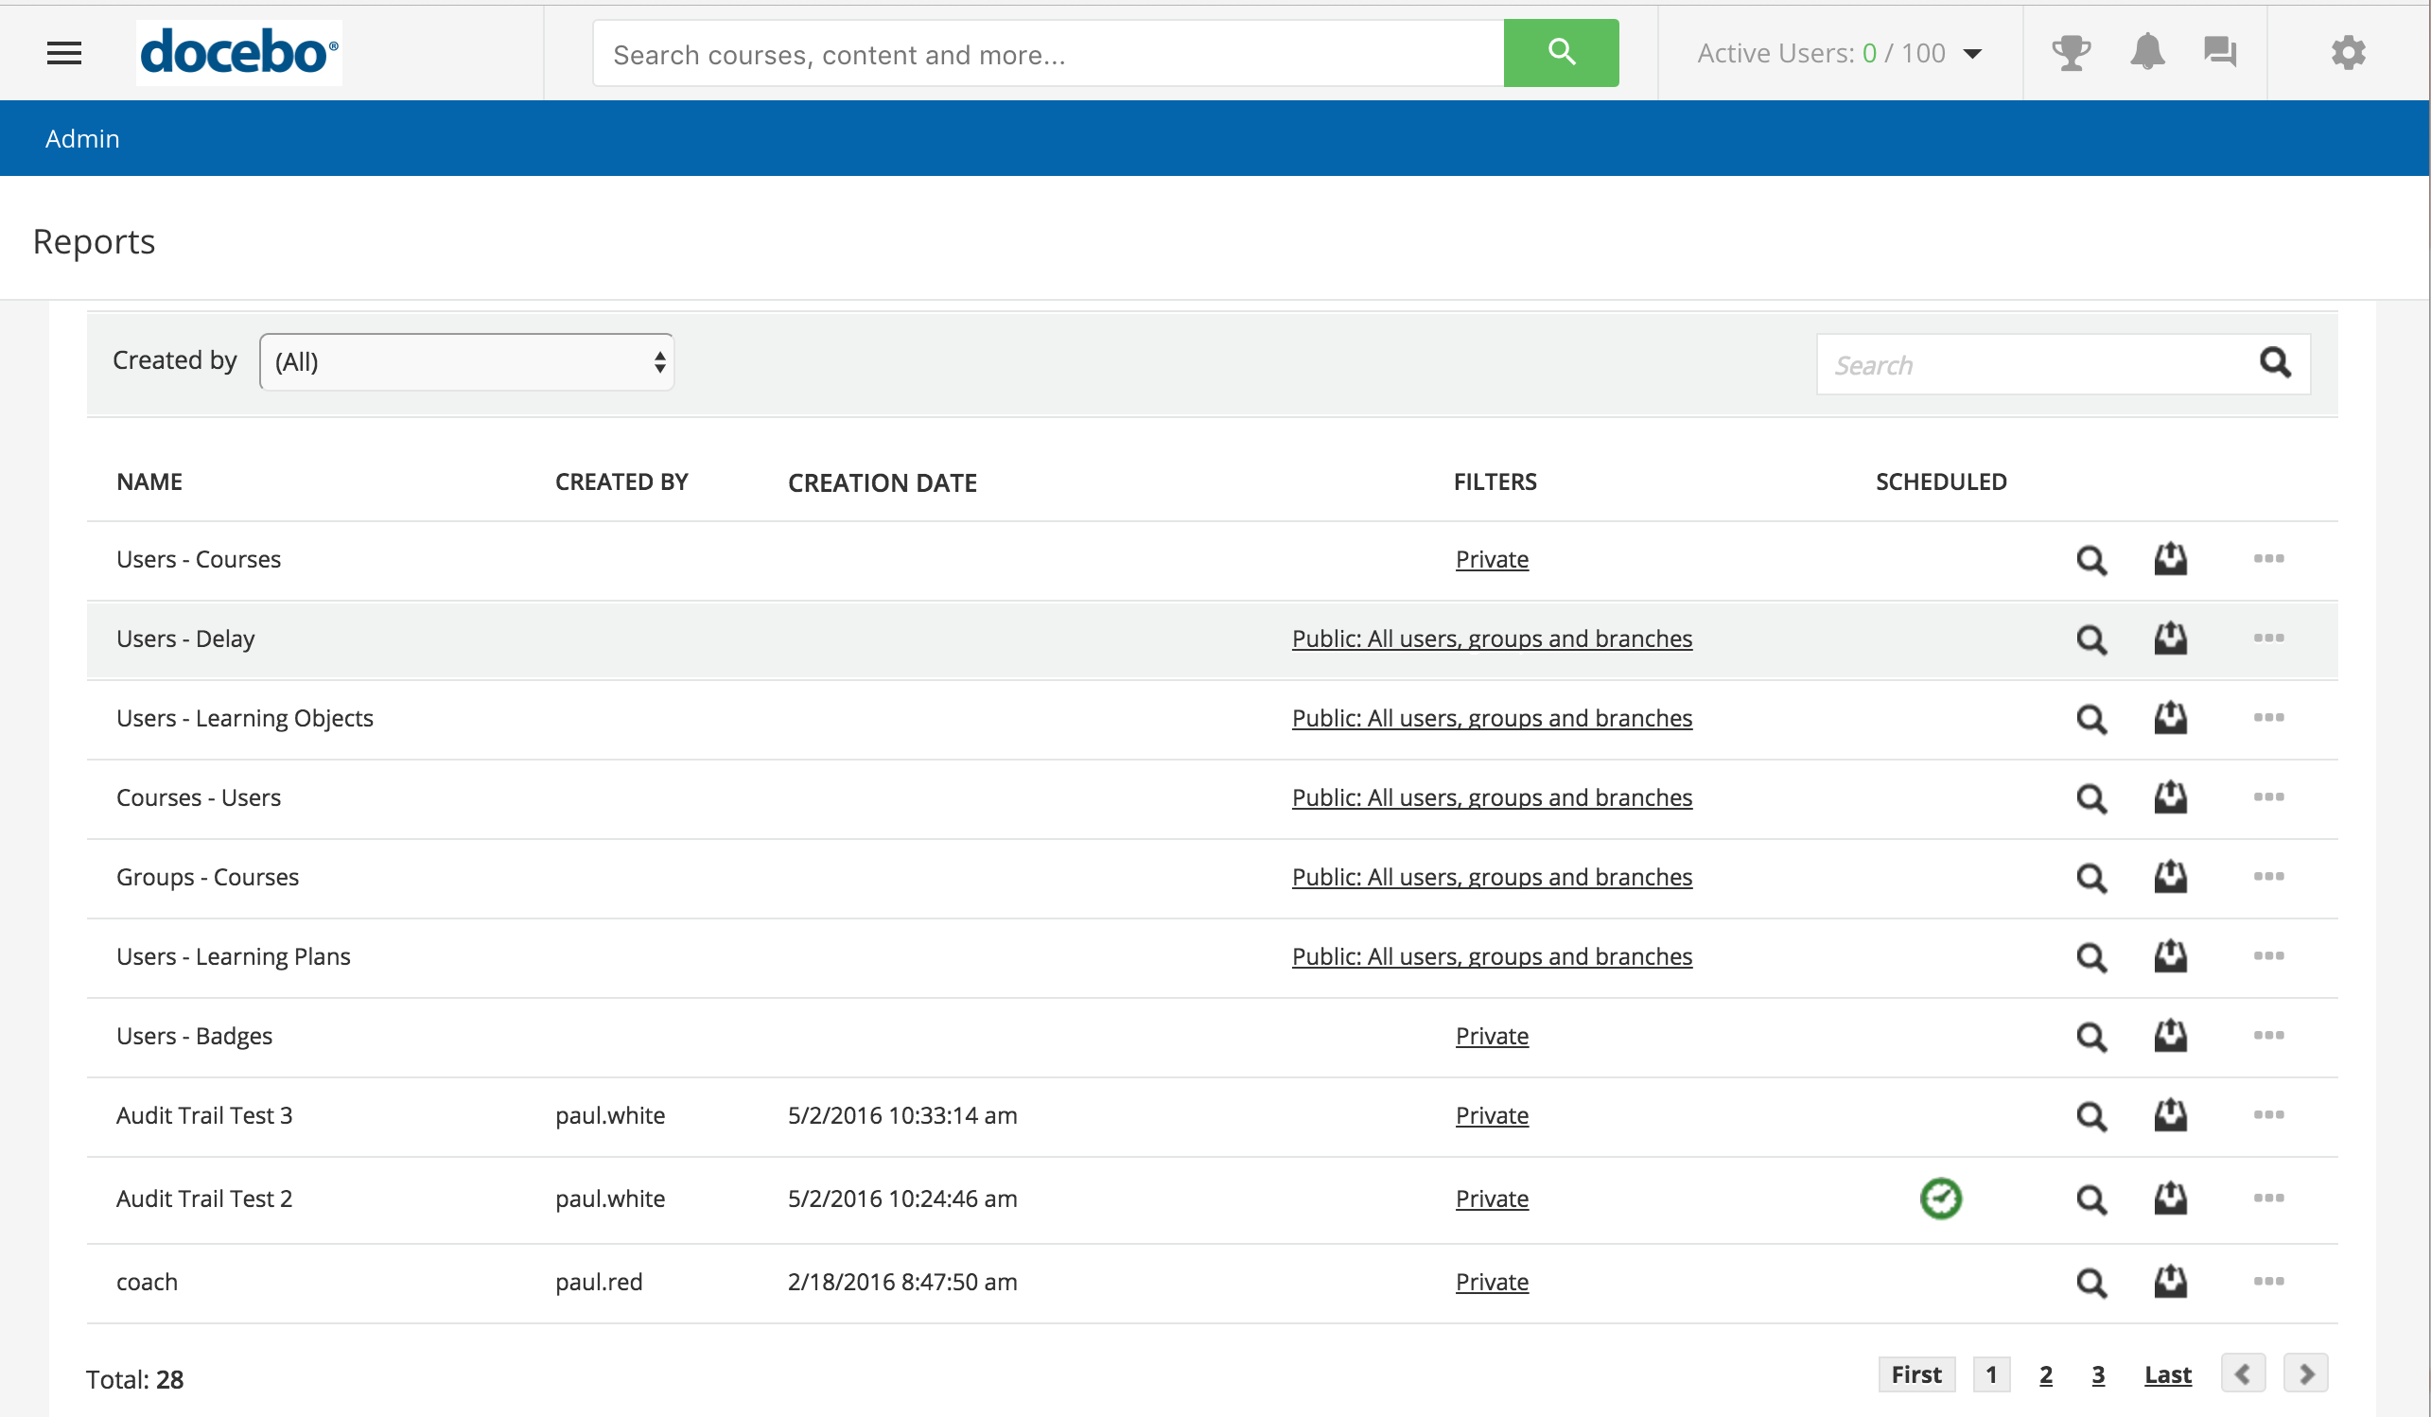This screenshot has height=1417, width=2431.
Task: Open the notifications bell
Action: pos(2146,53)
